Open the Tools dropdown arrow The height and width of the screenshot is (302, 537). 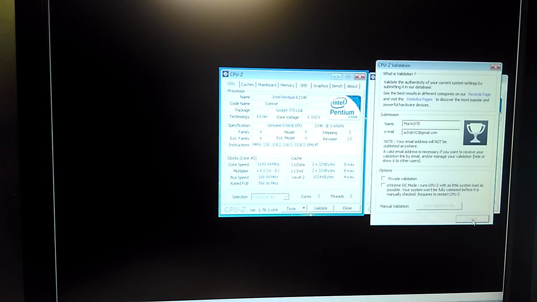tap(304, 208)
